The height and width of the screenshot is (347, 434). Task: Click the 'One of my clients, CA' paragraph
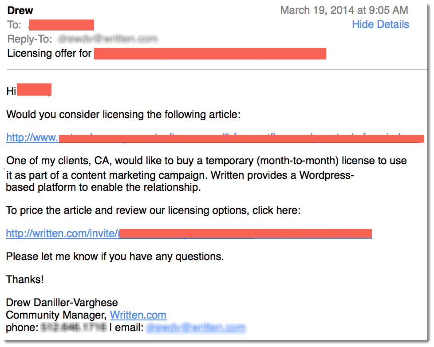[x=206, y=174]
